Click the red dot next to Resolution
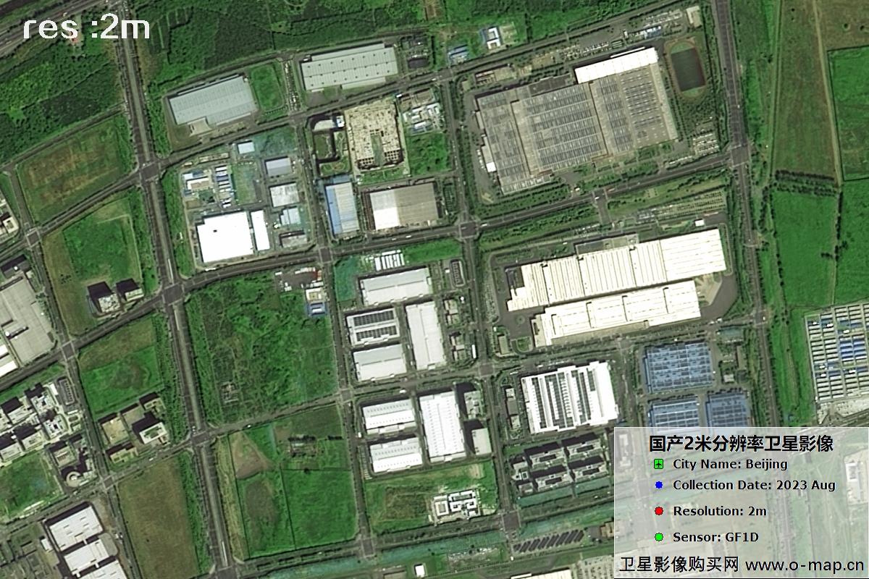 coord(658,511)
